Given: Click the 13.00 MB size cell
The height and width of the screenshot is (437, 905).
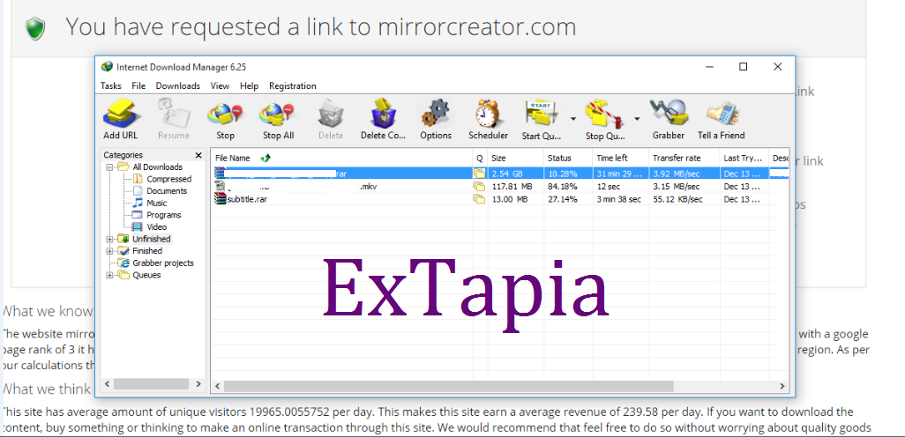Looking at the screenshot, I should click(510, 199).
